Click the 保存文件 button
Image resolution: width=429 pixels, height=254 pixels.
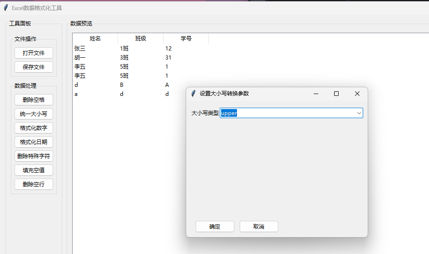34,67
